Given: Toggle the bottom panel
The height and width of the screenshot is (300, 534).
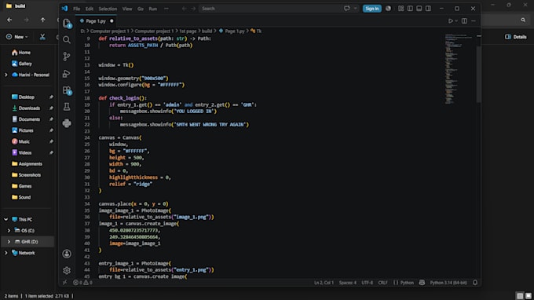Looking at the screenshot, I should (x=419, y=9).
